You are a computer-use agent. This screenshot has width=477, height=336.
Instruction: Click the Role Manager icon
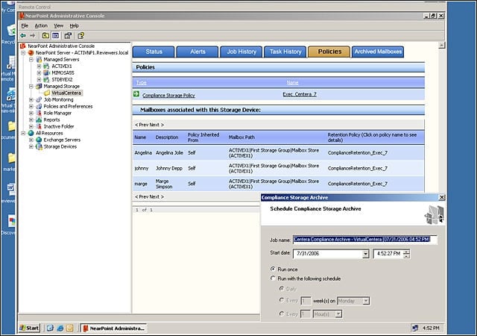39,113
